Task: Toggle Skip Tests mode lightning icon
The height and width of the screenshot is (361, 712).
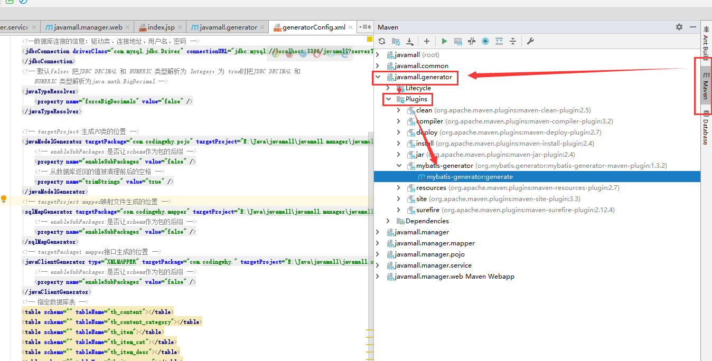Action: pos(485,41)
